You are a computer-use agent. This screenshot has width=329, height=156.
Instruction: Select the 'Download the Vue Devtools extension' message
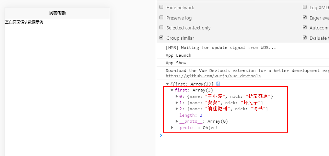pyautogui.click(x=247, y=71)
